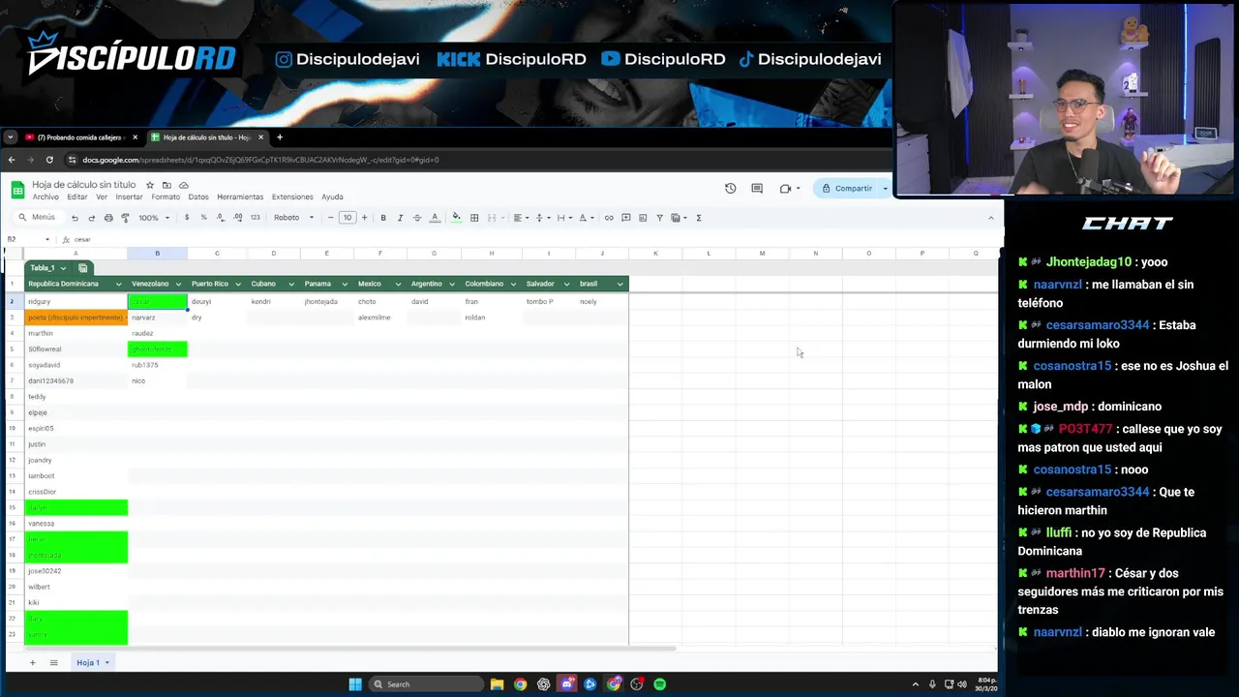1239x697 pixels.
Task: Open the 123 number format menu
Action: point(256,218)
